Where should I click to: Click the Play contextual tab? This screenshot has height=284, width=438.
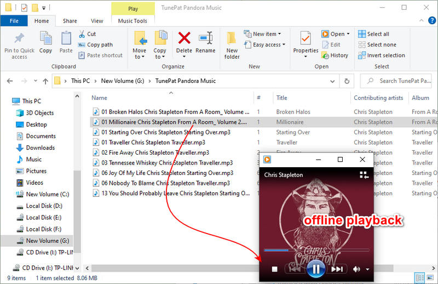(x=133, y=9)
